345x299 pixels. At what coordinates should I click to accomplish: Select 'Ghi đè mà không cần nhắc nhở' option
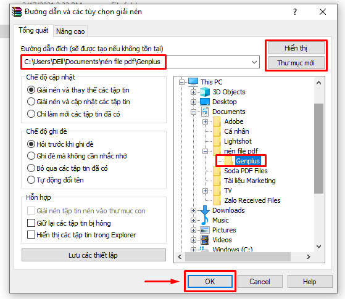[31, 156]
